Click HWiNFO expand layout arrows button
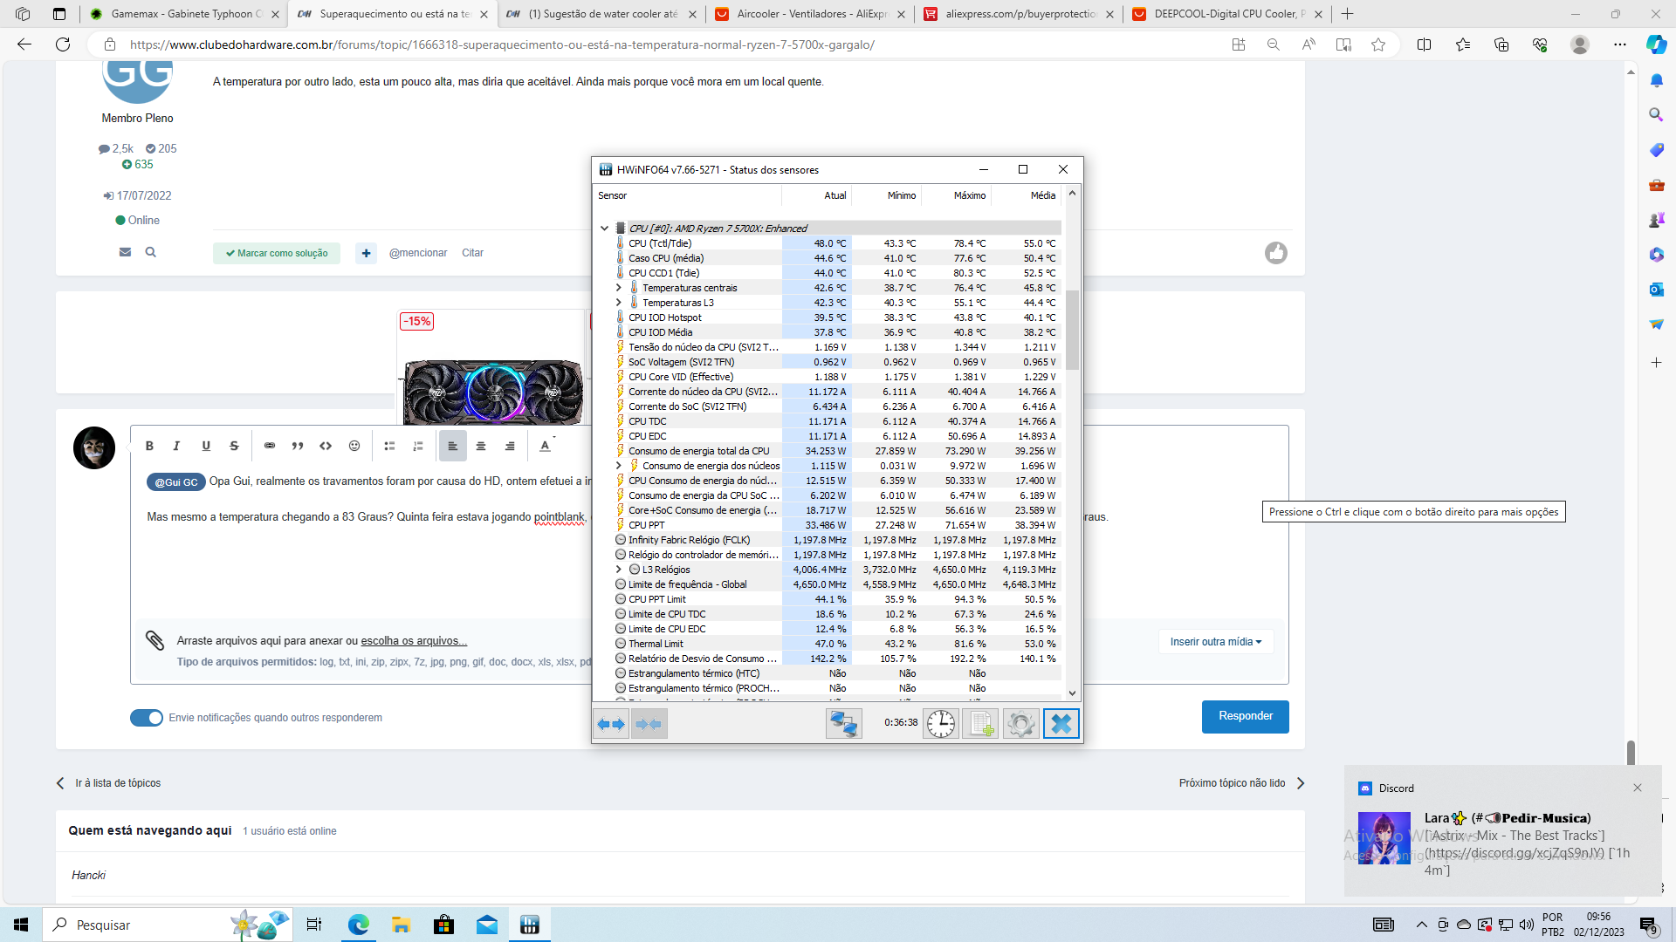 (x=611, y=724)
